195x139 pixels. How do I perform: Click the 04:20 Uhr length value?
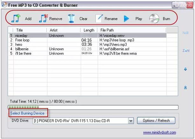(87, 53)
